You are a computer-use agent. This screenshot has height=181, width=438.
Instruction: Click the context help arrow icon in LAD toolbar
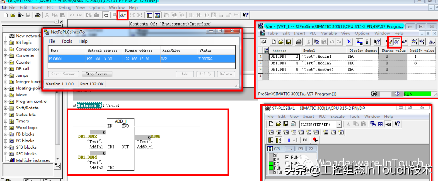coord(245,15)
